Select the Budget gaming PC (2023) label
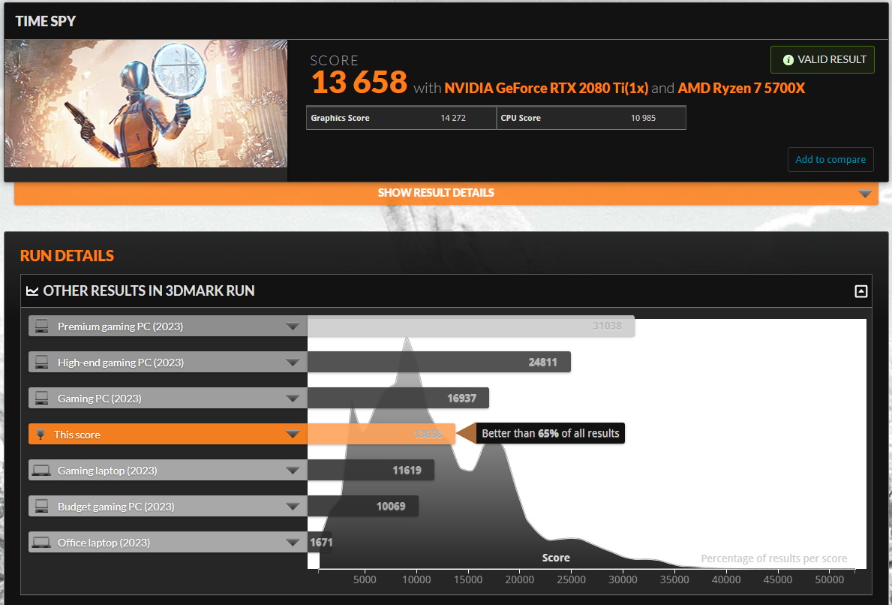 pyautogui.click(x=116, y=507)
